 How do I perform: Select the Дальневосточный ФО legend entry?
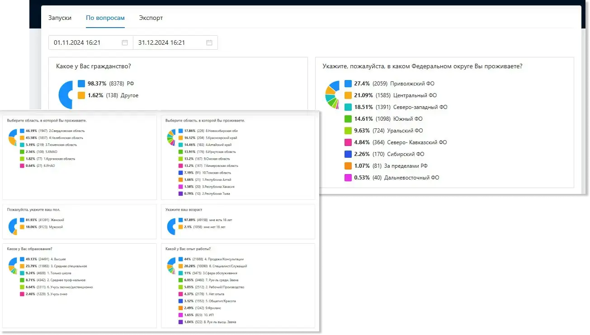(x=392, y=178)
